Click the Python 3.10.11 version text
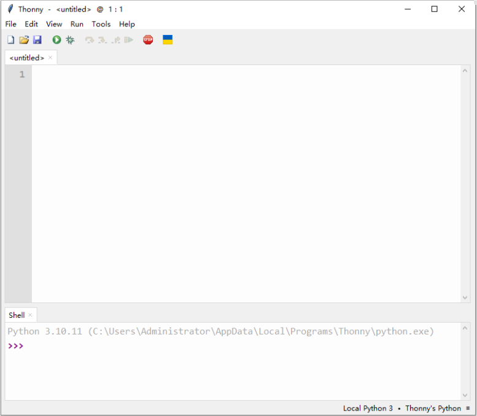 pos(45,331)
